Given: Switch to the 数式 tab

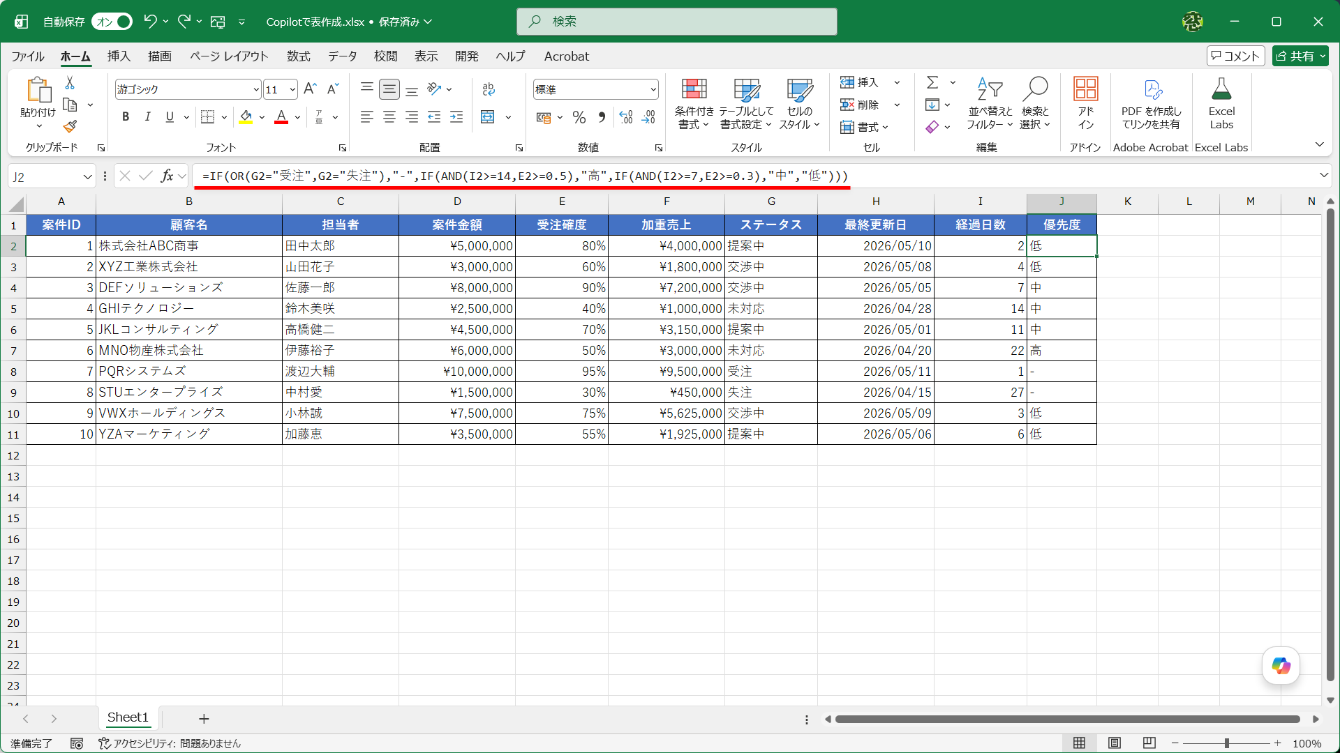Looking at the screenshot, I should point(298,56).
